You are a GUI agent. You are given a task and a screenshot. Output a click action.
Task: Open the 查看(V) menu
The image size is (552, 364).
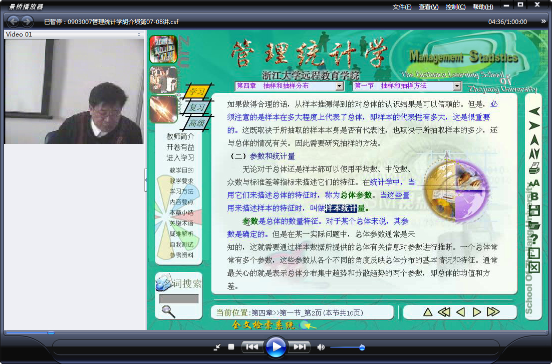[x=428, y=6]
